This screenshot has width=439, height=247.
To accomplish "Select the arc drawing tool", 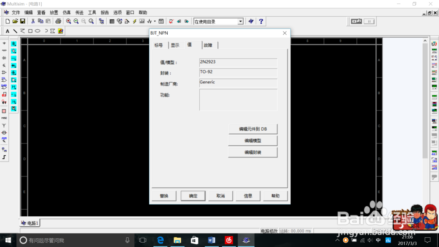I will pyautogui.click(x=46, y=31).
